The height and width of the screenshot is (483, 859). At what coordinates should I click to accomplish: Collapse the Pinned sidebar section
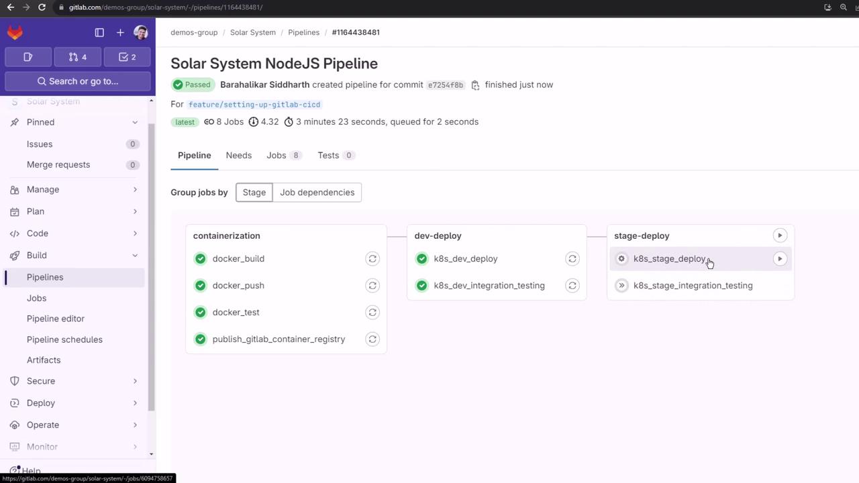[135, 122]
